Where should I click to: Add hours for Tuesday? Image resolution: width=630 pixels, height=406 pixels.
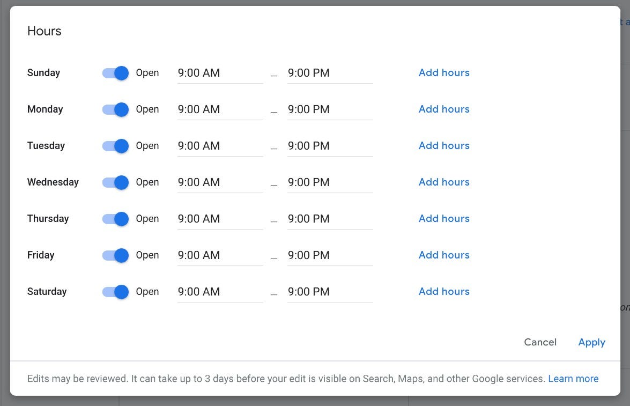coord(444,146)
